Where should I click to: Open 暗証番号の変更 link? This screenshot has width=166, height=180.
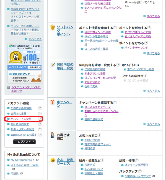[20, 124]
